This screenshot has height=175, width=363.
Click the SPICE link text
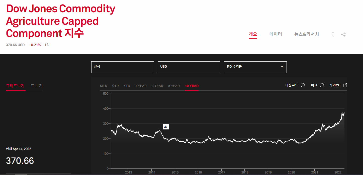pos(335,85)
